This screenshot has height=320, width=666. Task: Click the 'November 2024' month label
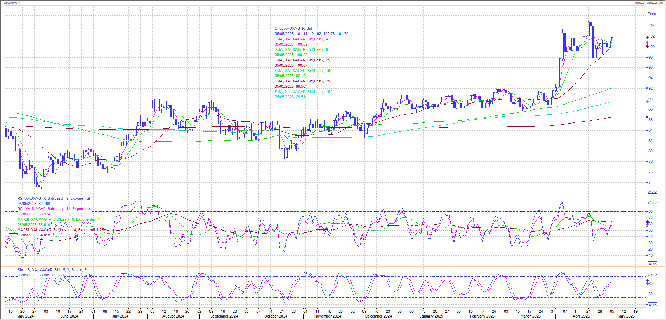coord(328,316)
